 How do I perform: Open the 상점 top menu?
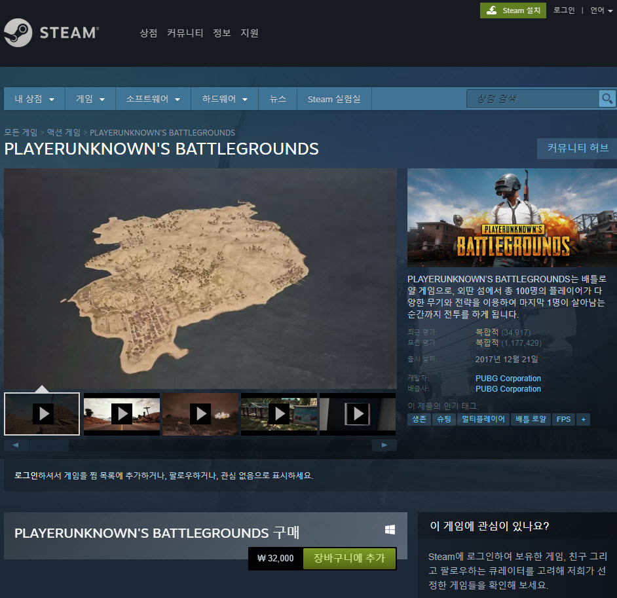pyautogui.click(x=148, y=33)
